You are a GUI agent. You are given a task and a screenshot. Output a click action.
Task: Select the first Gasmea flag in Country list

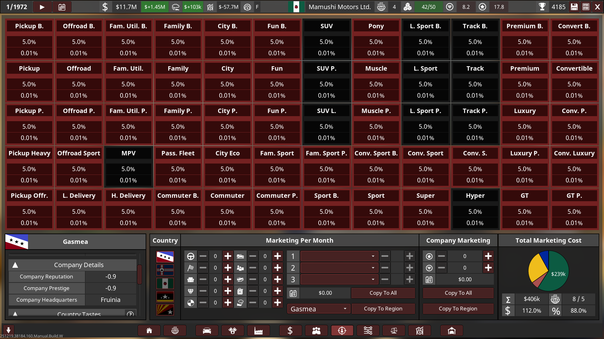click(165, 256)
